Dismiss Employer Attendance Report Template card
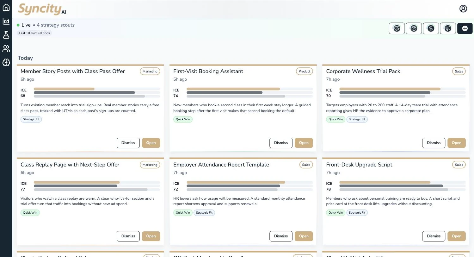Screen dimensions: 474x257 point(281,236)
